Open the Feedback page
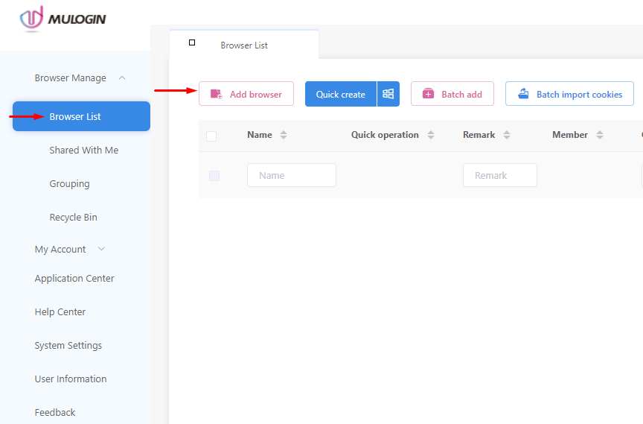The width and height of the screenshot is (643, 424). point(55,413)
